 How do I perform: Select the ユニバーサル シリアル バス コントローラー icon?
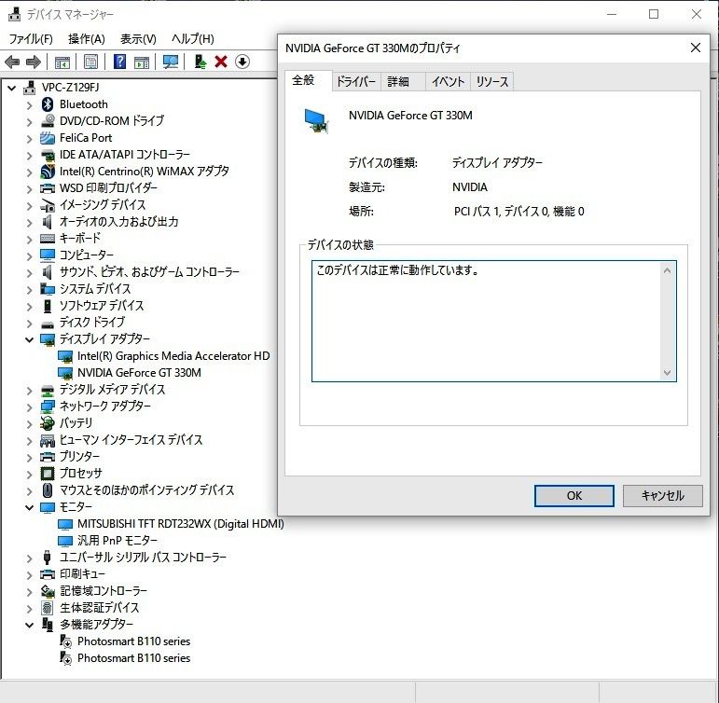point(47,558)
